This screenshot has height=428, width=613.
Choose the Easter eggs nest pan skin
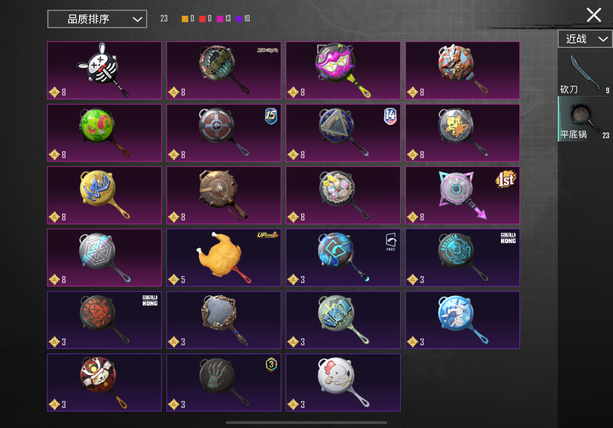[343, 195]
